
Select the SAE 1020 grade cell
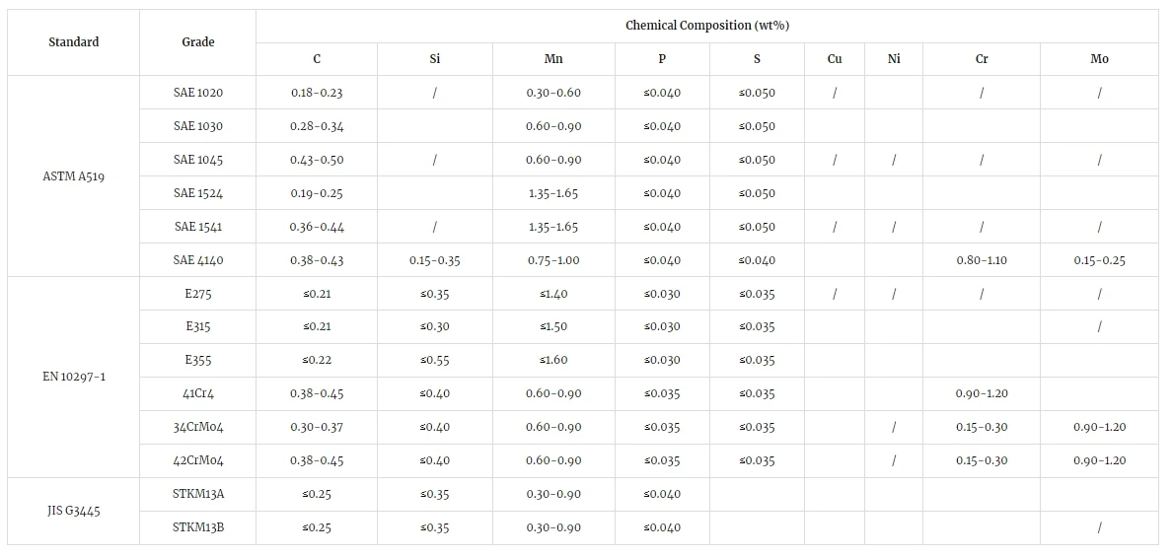(x=197, y=93)
